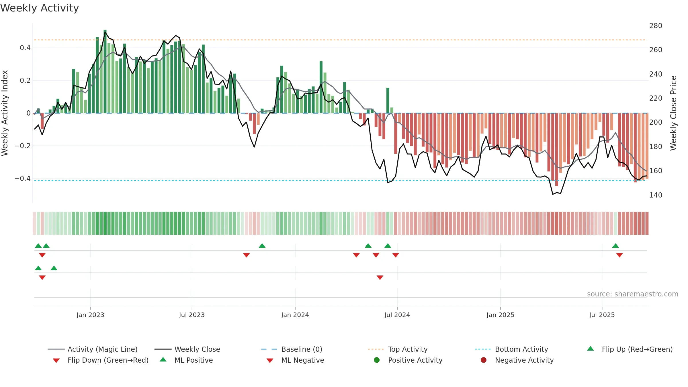Click the 160 price axis tick
This screenshot has height=387, width=688.
(656, 171)
